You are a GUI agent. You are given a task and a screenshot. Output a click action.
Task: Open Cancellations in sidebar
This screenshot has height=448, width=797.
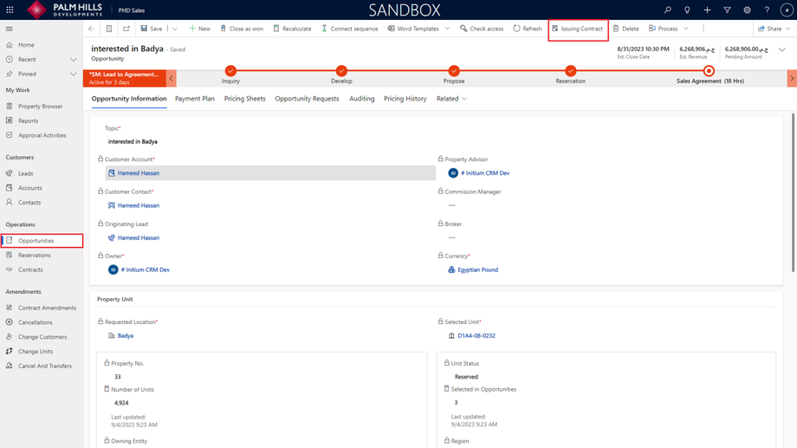coord(35,322)
